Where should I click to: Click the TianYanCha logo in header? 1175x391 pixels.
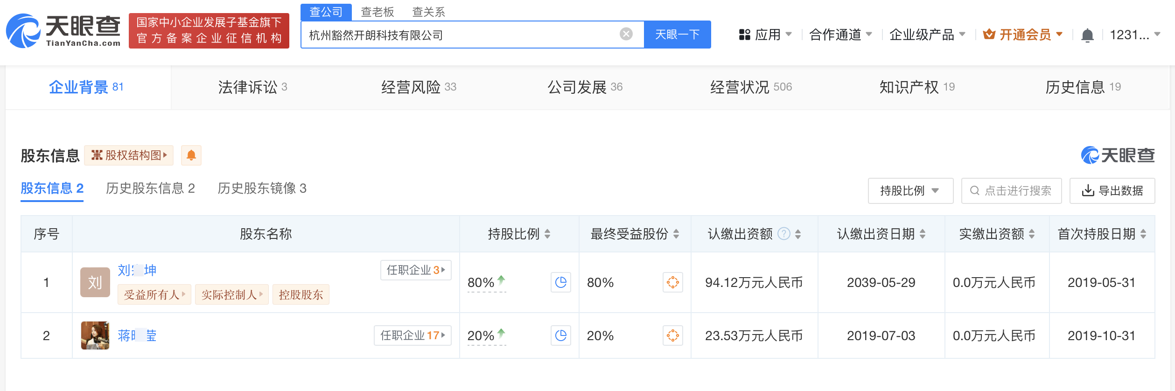63,31
